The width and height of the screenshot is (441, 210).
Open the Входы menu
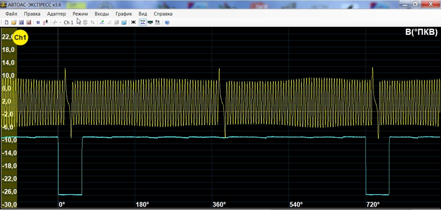(102, 14)
